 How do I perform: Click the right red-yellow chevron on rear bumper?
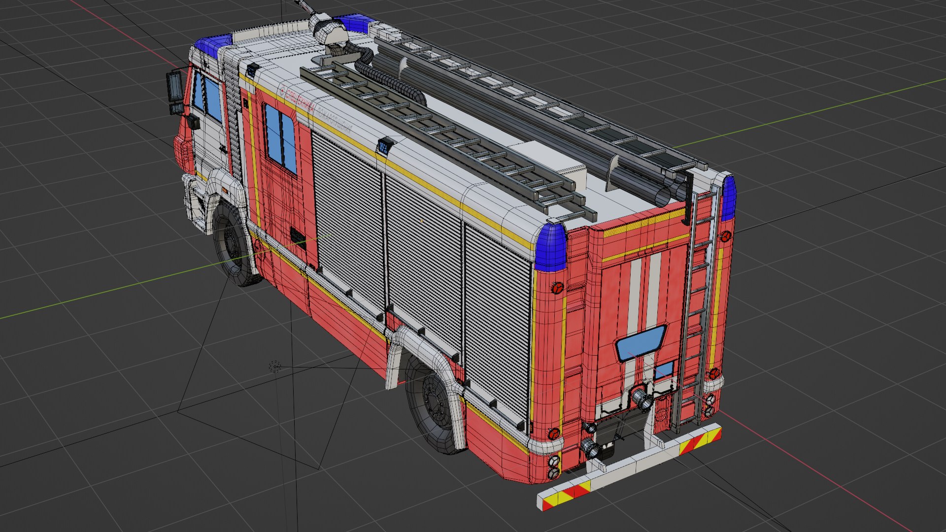pyautogui.click(x=700, y=441)
